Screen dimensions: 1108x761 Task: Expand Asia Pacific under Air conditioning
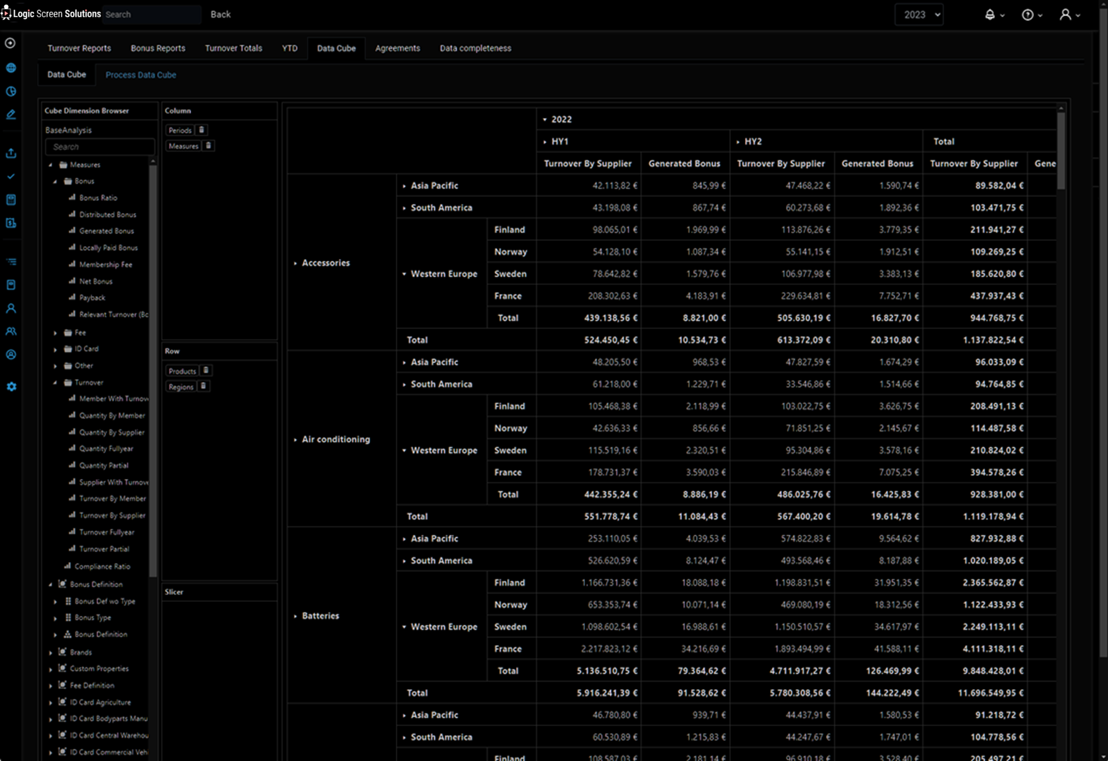pos(404,362)
